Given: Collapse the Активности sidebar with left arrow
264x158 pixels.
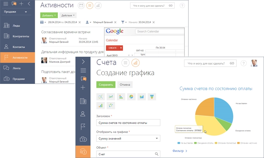Looking at the screenshot, I should click(29, 4).
